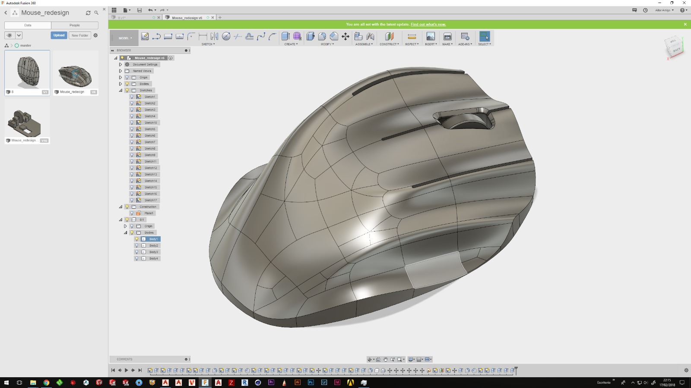
Task: Click the Joint tool icon
Action: pyautogui.click(x=370, y=37)
